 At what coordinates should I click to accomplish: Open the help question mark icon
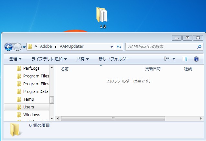[196, 59]
